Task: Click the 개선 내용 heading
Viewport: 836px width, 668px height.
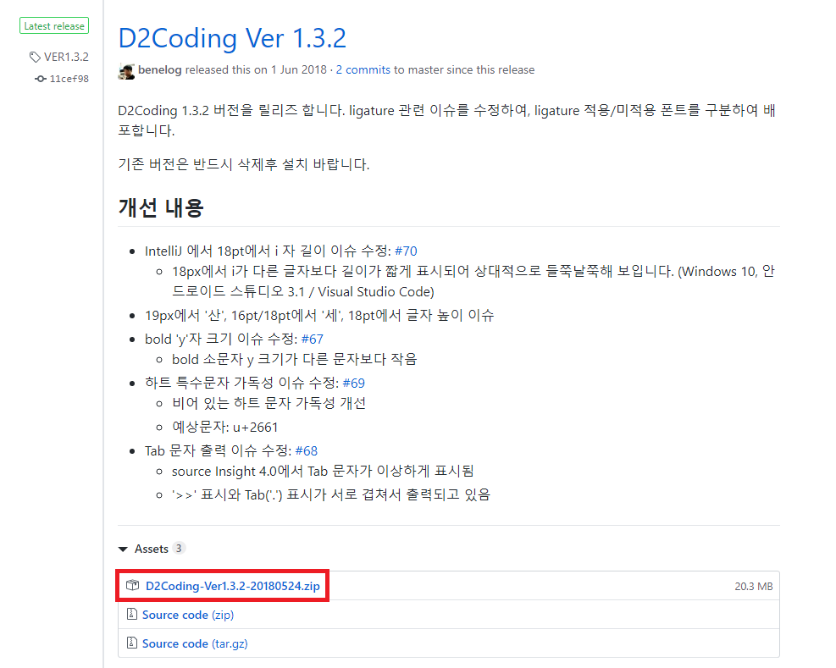Action: (x=161, y=207)
